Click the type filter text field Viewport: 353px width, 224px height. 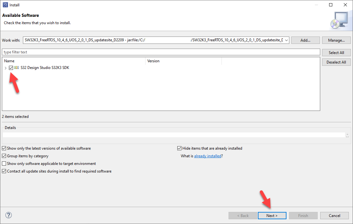[127, 52]
